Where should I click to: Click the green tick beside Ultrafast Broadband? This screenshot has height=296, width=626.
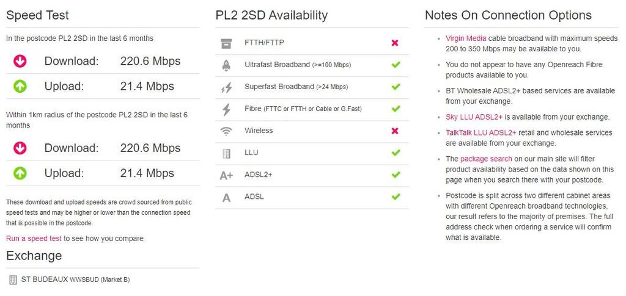(x=395, y=65)
